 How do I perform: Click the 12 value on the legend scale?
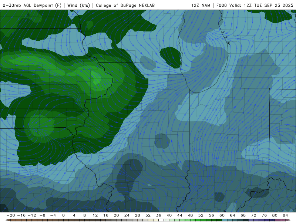(x=95, y=215)
